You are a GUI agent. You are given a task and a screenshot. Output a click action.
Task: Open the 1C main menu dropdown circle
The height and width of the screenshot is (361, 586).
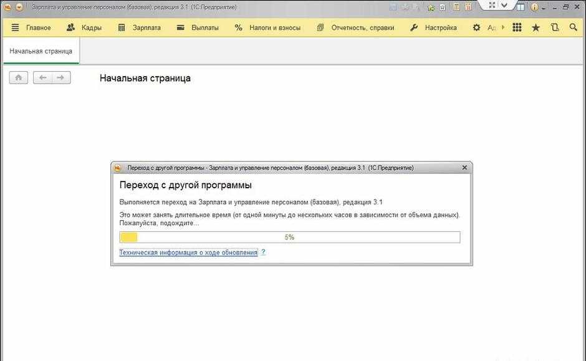[x=19, y=7]
